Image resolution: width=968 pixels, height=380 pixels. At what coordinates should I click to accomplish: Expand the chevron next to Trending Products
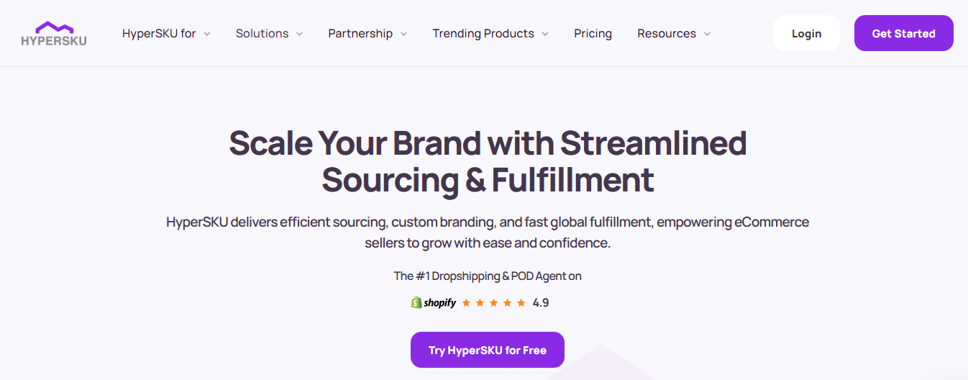point(545,34)
